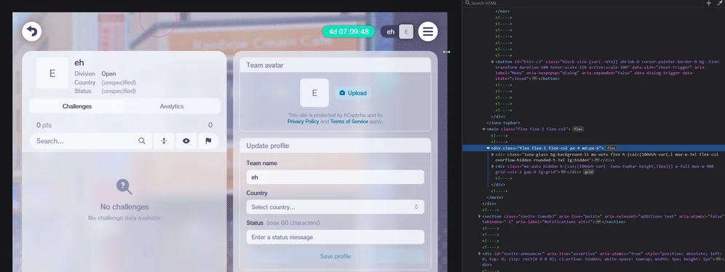Screen dimensions: 725x272
Task: Click the '0 pts' score text
Action: click(x=44, y=125)
